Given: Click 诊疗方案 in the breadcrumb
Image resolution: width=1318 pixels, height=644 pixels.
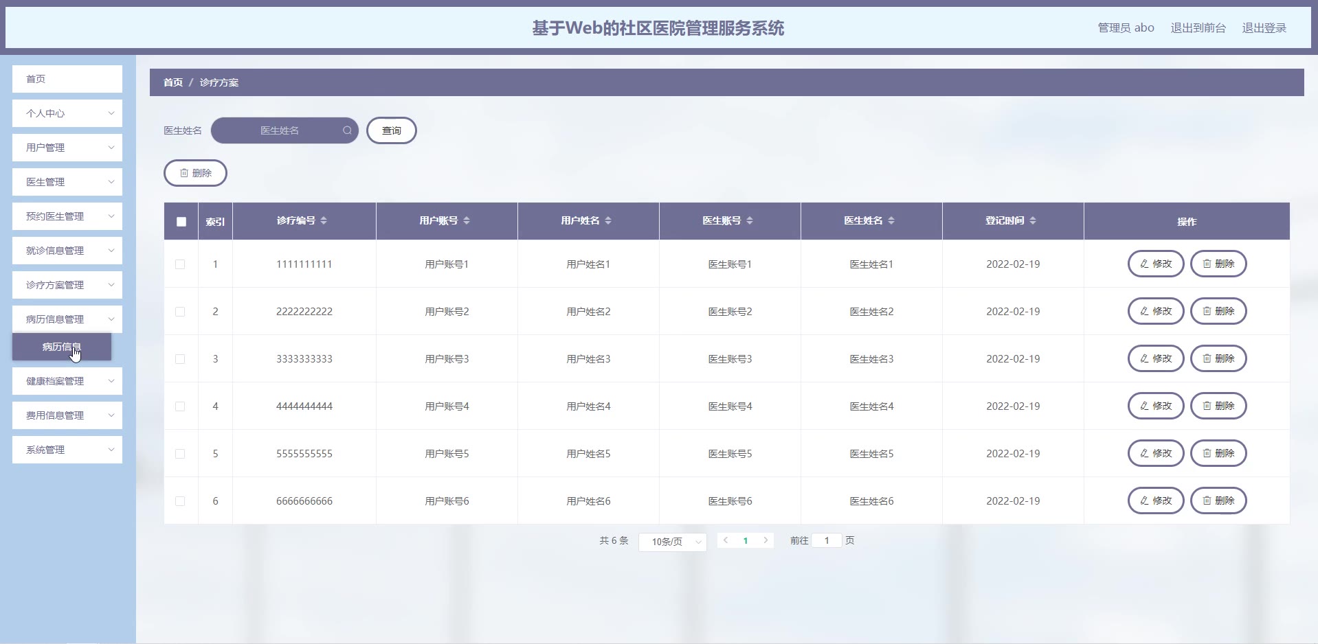Looking at the screenshot, I should coord(219,82).
